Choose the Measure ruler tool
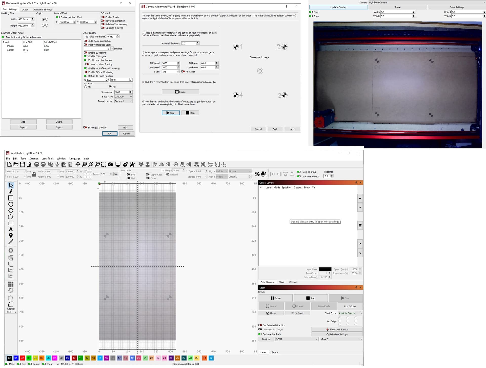486x368 pixels. pos(11,242)
